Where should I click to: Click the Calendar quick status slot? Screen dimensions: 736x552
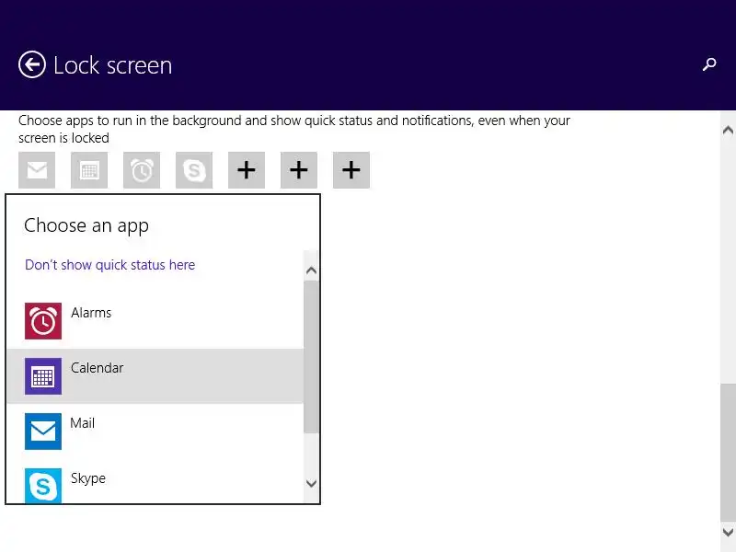(x=89, y=170)
